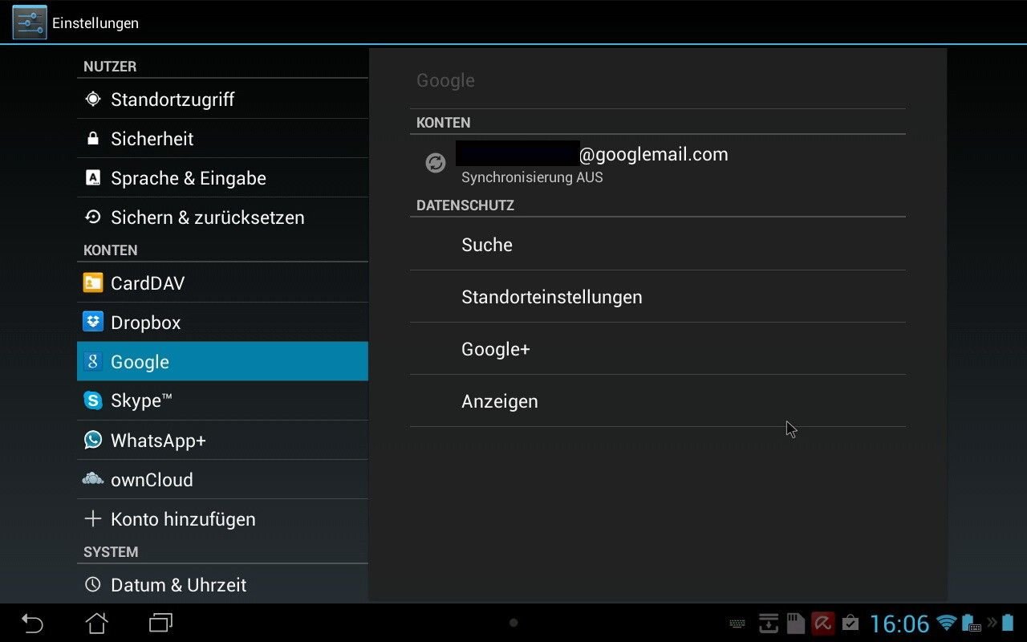Click the clock icon beside Datum & Uhrzeit
Image resolution: width=1027 pixels, height=642 pixels.
[93, 584]
